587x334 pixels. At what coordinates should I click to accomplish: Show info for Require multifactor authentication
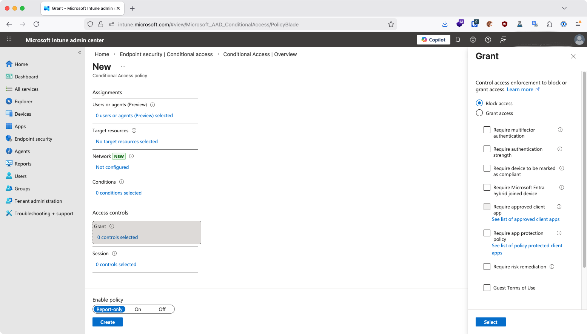(x=560, y=130)
